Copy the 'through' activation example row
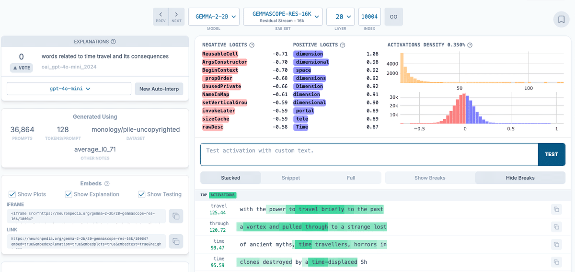Screen dimensions: 575x272 [x=556, y=227]
